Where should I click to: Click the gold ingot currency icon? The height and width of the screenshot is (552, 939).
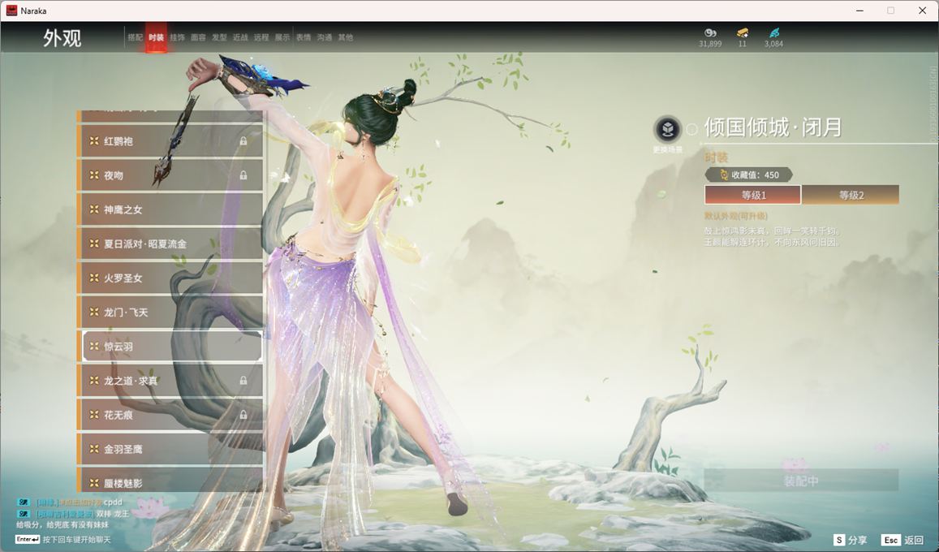743,33
